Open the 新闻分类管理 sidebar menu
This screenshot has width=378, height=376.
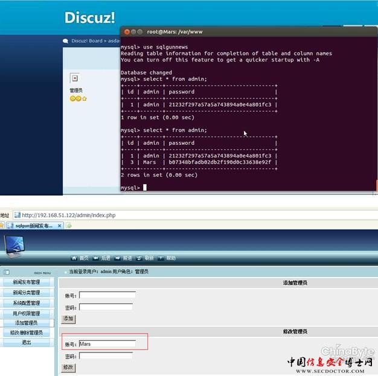(x=27, y=293)
